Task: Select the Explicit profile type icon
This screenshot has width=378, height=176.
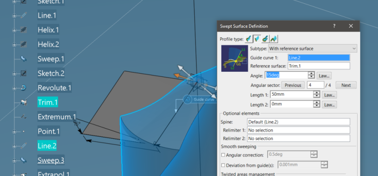Action: point(249,39)
